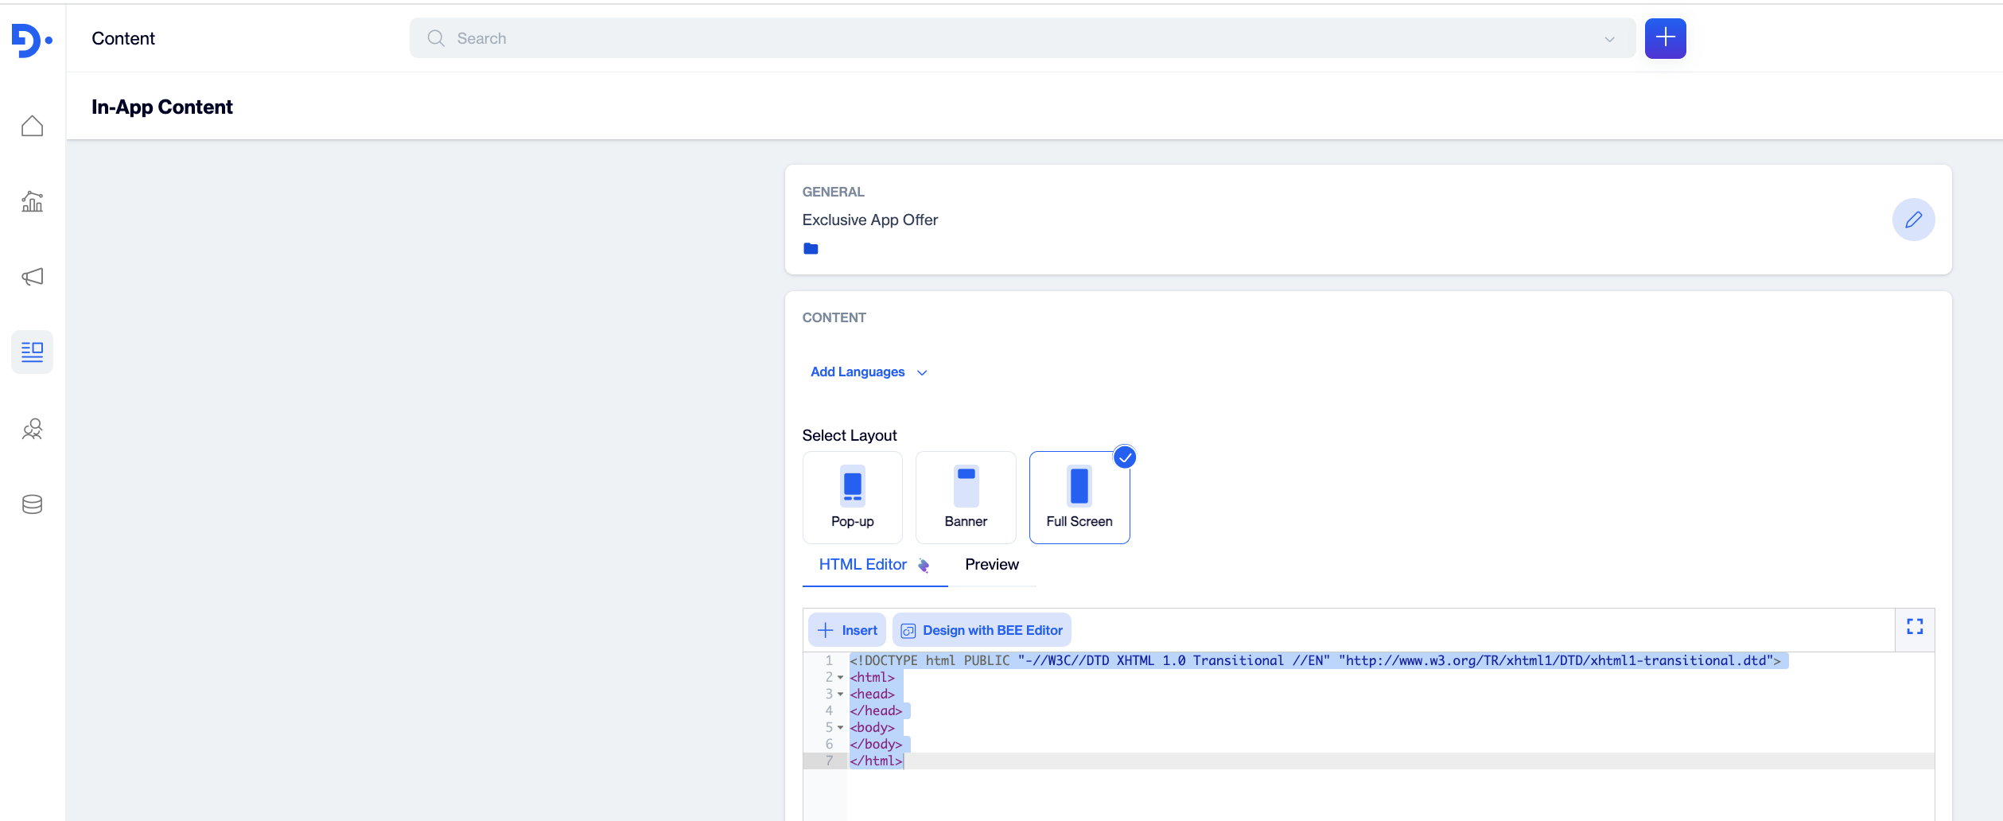Screen dimensions: 2003x821
Task: Focus the Search input field
Action: (x=1022, y=38)
